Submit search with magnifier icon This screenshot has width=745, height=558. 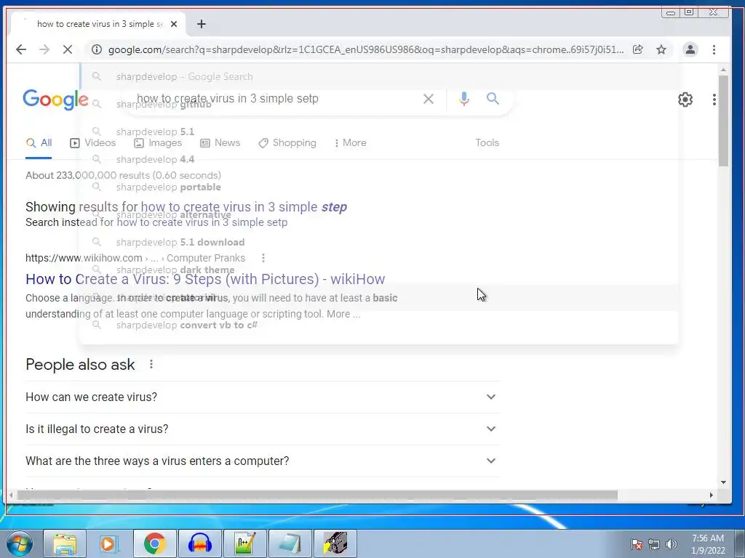click(493, 99)
